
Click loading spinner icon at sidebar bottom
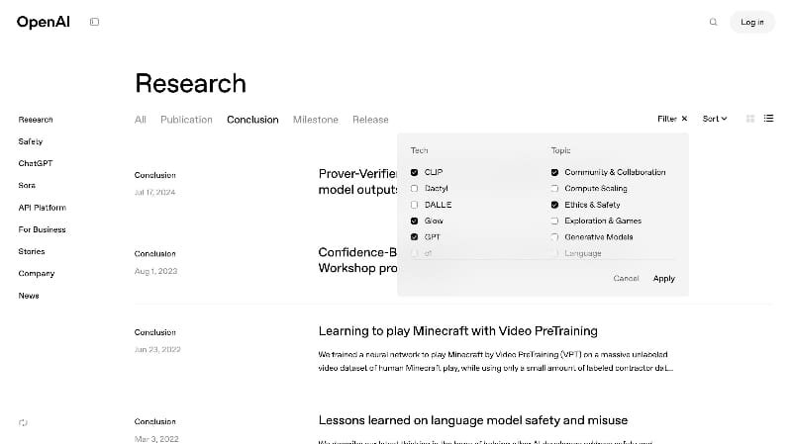[23, 423]
